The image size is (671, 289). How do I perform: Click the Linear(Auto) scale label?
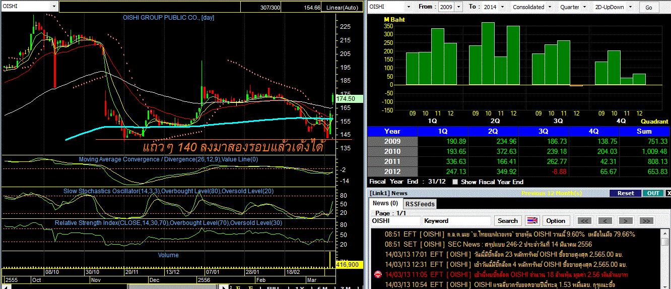[342, 8]
